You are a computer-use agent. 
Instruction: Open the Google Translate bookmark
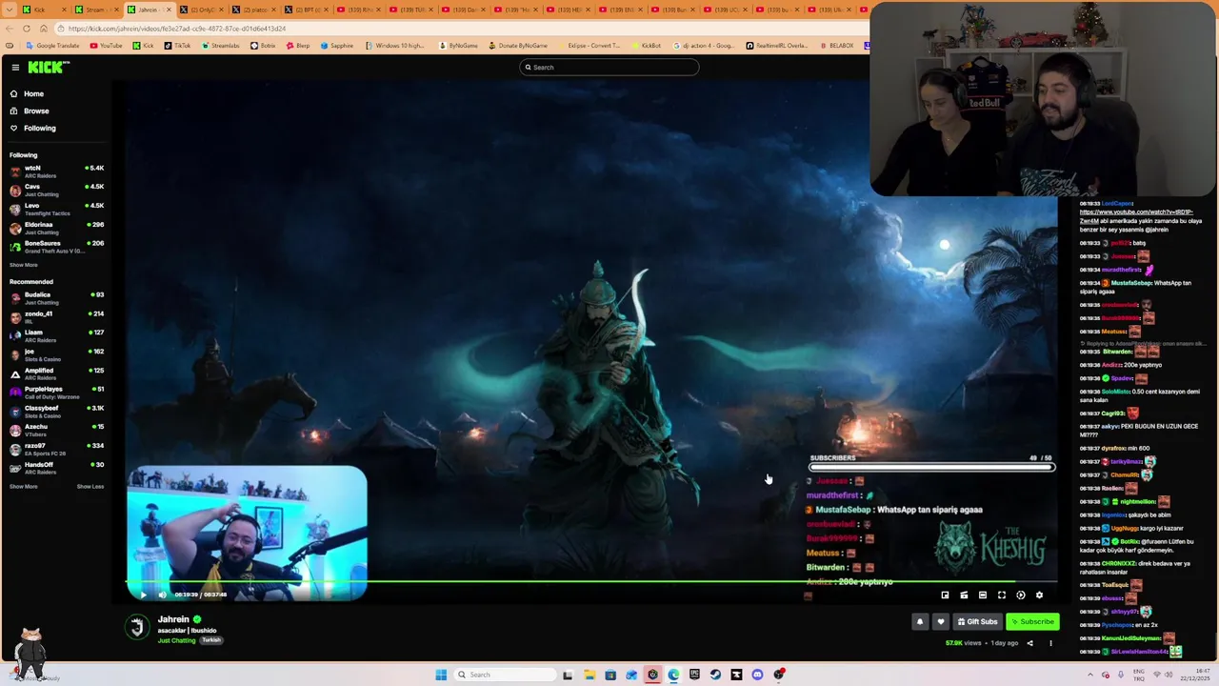53,46
